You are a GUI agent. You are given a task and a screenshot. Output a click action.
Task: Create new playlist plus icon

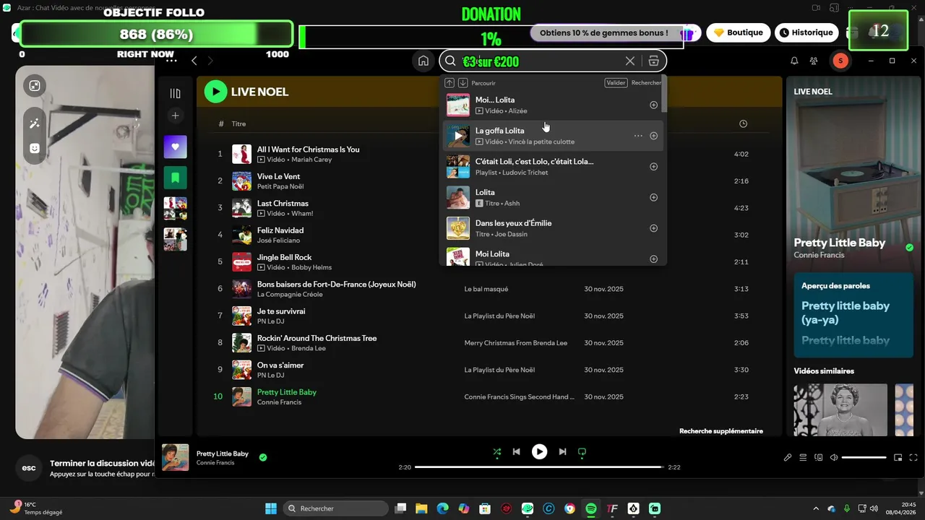175,116
